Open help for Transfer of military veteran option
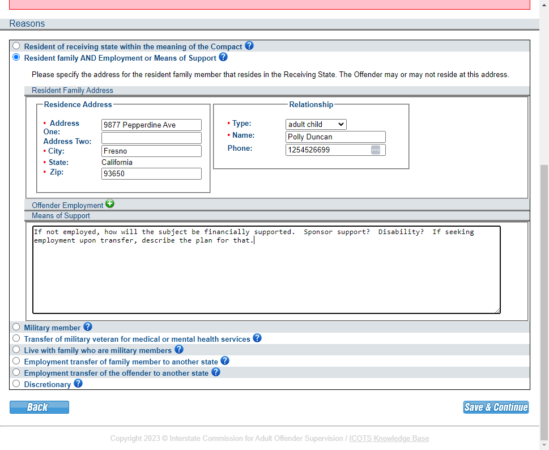 [257, 338]
